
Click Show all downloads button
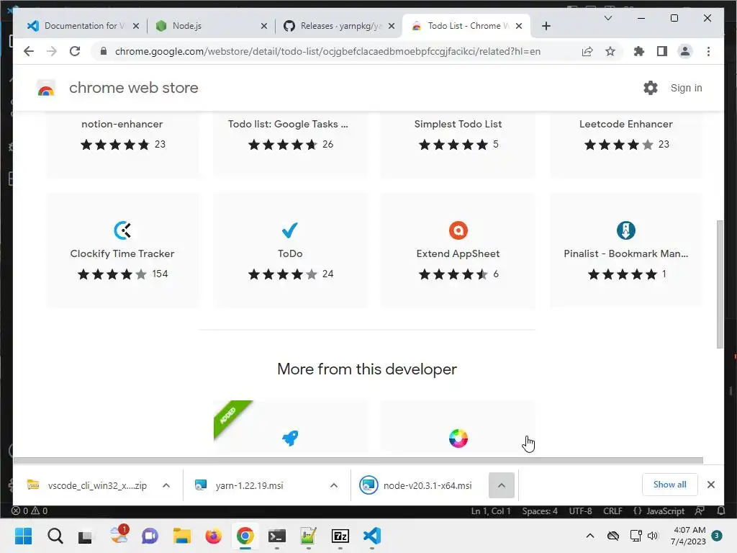[670, 485]
